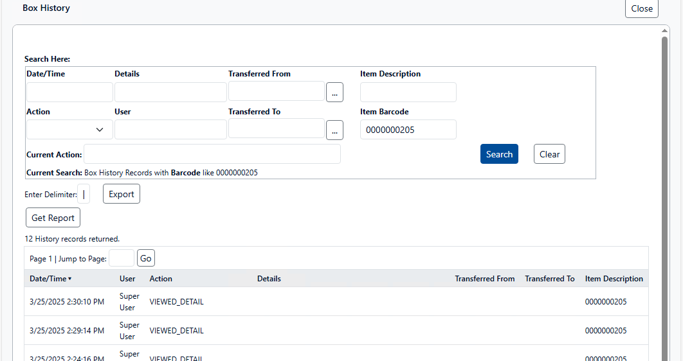The image size is (683, 361).
Task: Focus the Details search field
Action: click(170, 92)
